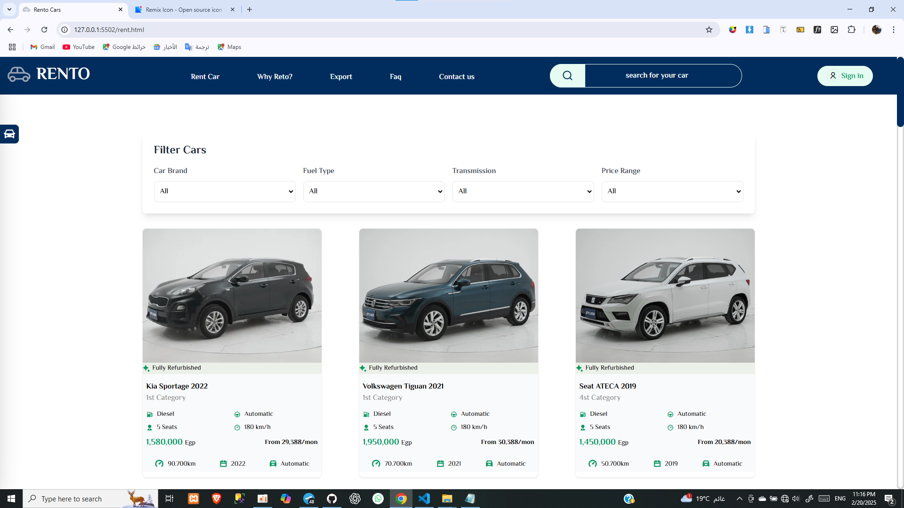Open Maps bookmark
This screenshot has height=508, width=904.
click(x=229, y=47)
